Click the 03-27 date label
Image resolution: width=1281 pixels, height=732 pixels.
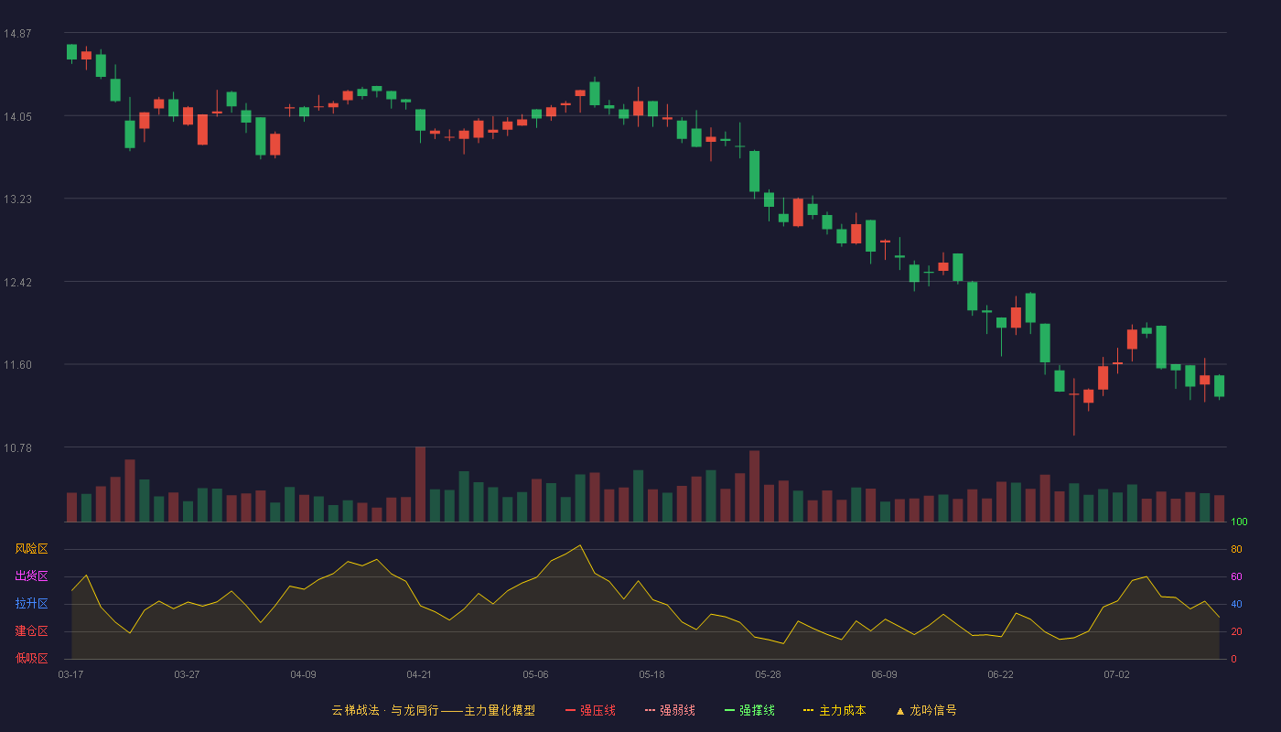187,674
